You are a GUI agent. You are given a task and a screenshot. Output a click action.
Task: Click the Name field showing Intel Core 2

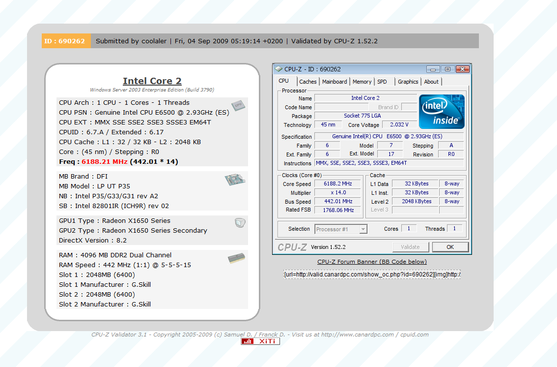(x=365, y=98)
